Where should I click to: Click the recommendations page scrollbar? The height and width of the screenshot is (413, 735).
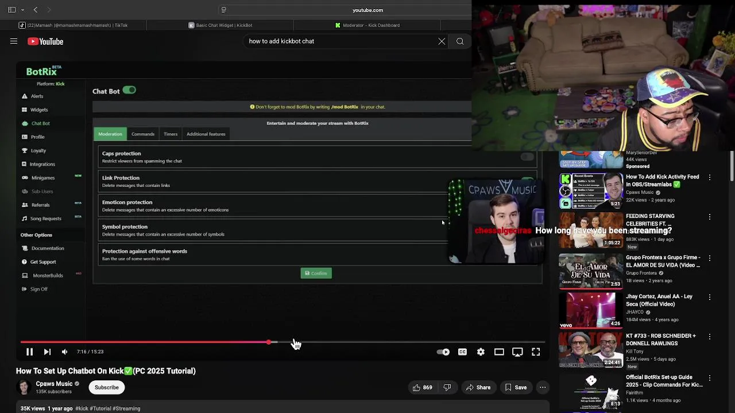pos(732,166)
